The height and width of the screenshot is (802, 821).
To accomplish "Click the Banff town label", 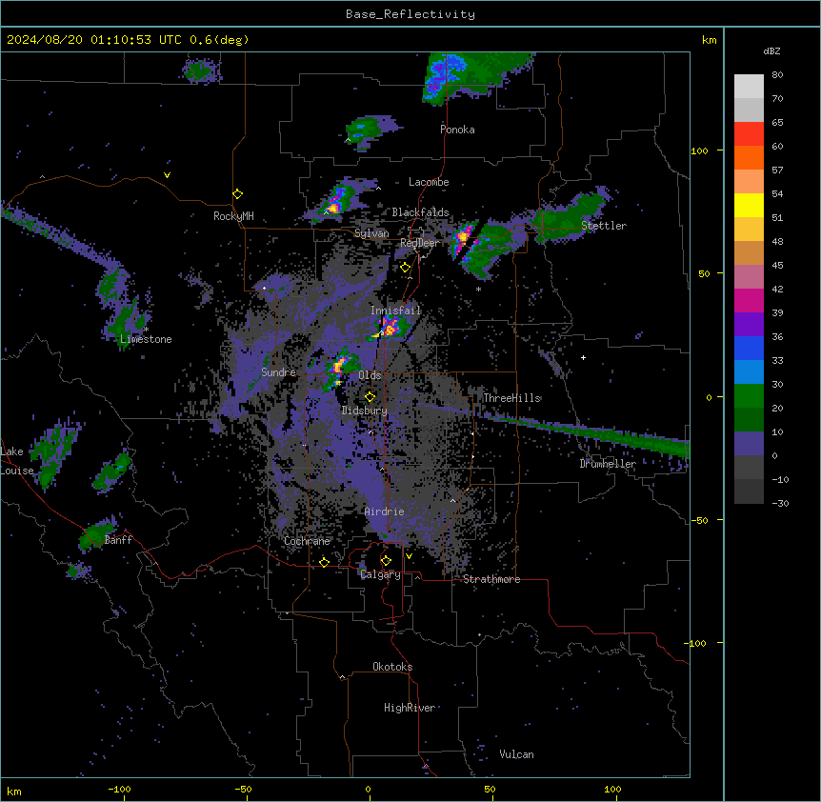I will (x=118, y=540).
